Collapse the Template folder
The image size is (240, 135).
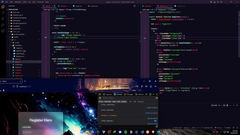(24, 45)
